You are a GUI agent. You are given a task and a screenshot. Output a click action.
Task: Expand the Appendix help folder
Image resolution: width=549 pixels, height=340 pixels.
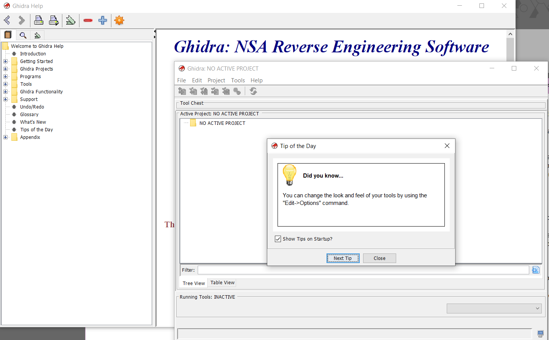5,137
